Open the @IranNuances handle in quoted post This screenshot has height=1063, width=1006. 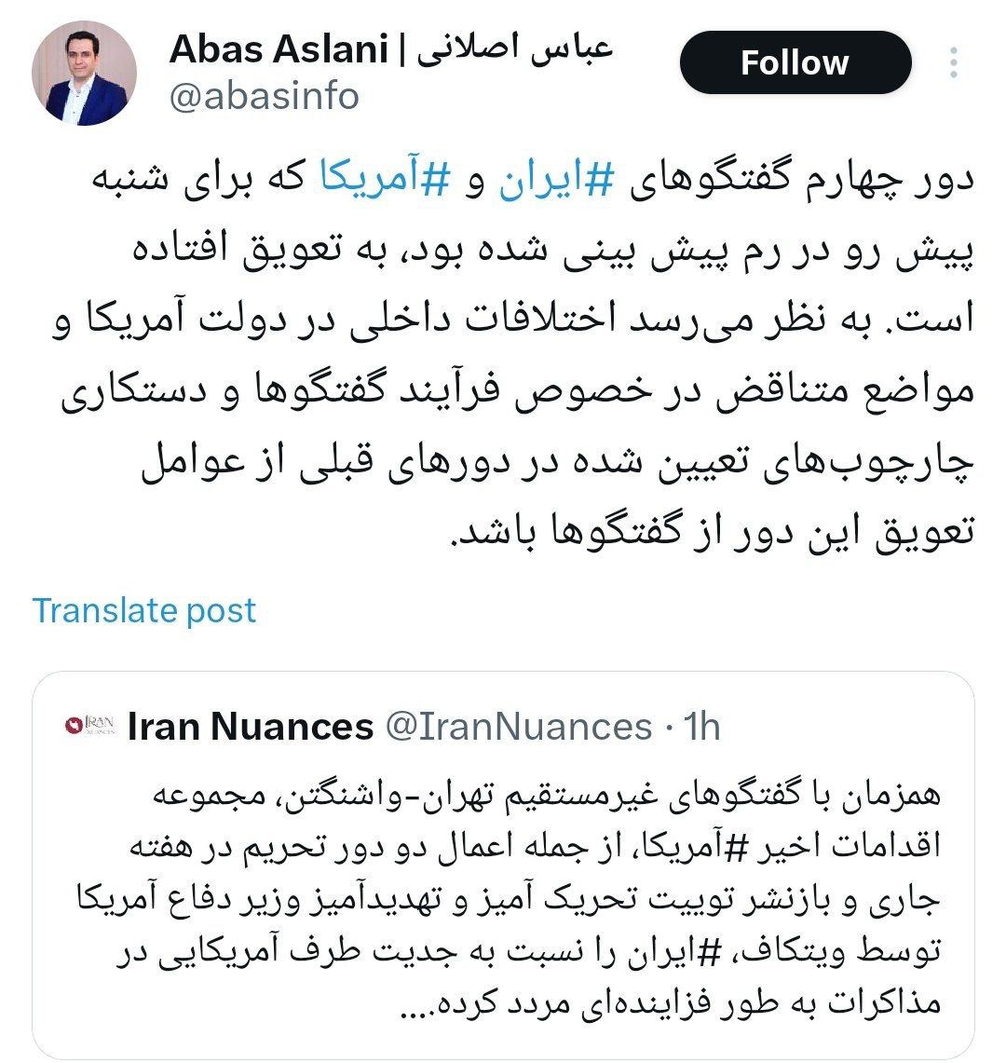click(519, 726)
